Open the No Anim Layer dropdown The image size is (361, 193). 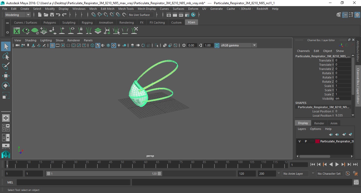pyautogui.click(x=295, y=174)
